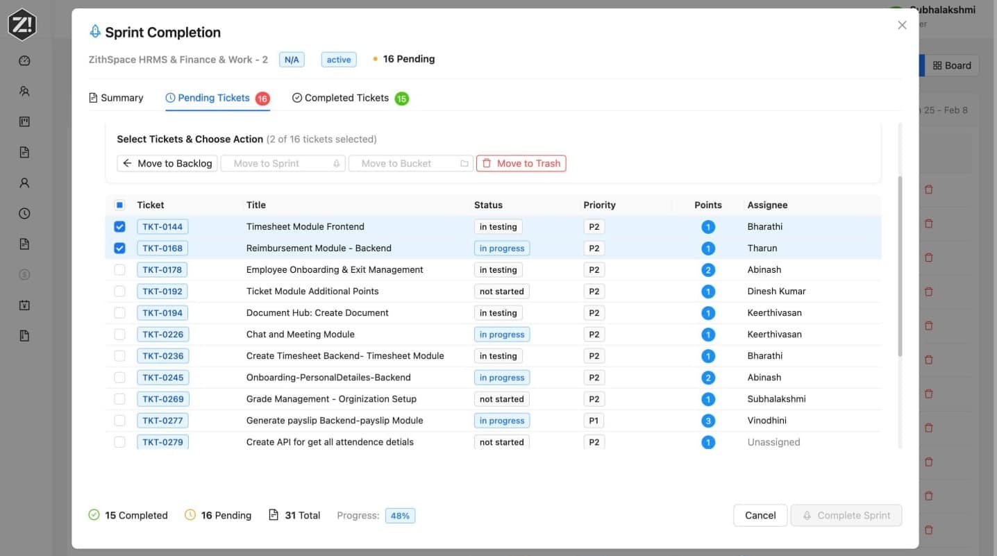Image resolution: width=997 pixels, height=556 pixels.
Task: Select the Teams icon in the sidebar
Action: click(24, 91)
